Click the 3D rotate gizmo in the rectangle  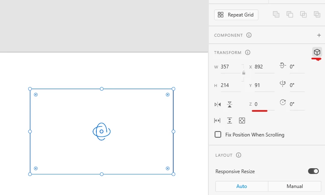click(102, 132)
